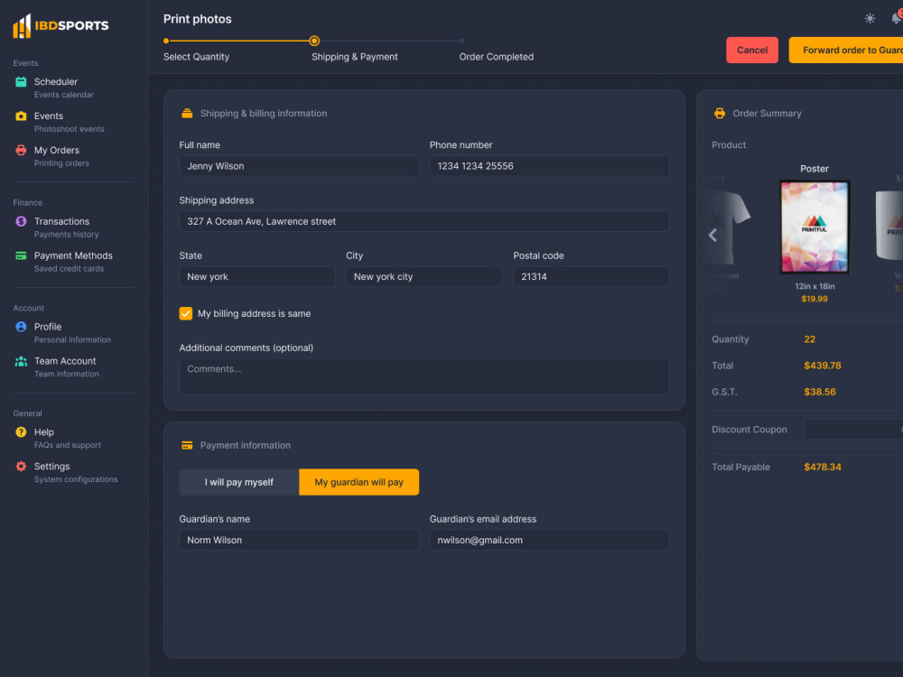Edit the Full name field
This screenshot has width=903, height=677.
coord(299,166)
